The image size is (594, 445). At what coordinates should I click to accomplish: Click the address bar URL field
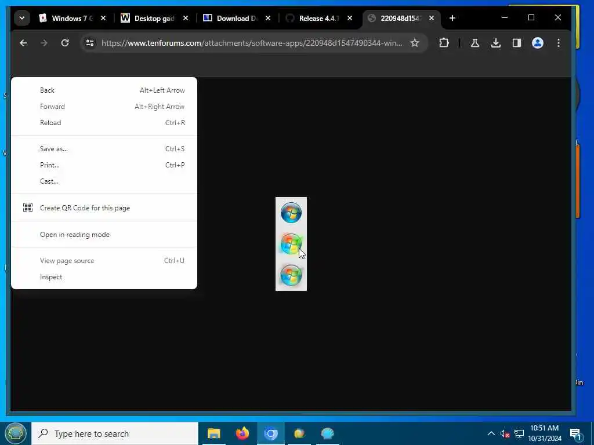252,43
